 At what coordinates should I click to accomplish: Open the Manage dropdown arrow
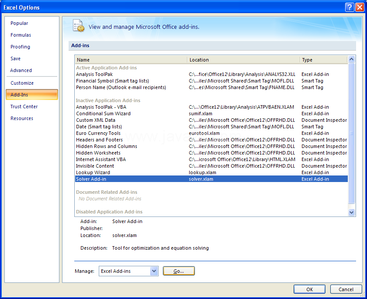(154, 271)
